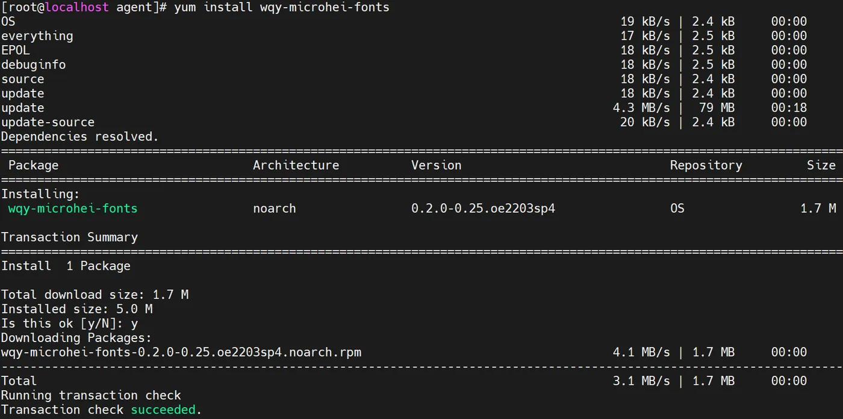Screen dimensions: 843x419
Task: Click the Version column header
Action: point(436,165)
